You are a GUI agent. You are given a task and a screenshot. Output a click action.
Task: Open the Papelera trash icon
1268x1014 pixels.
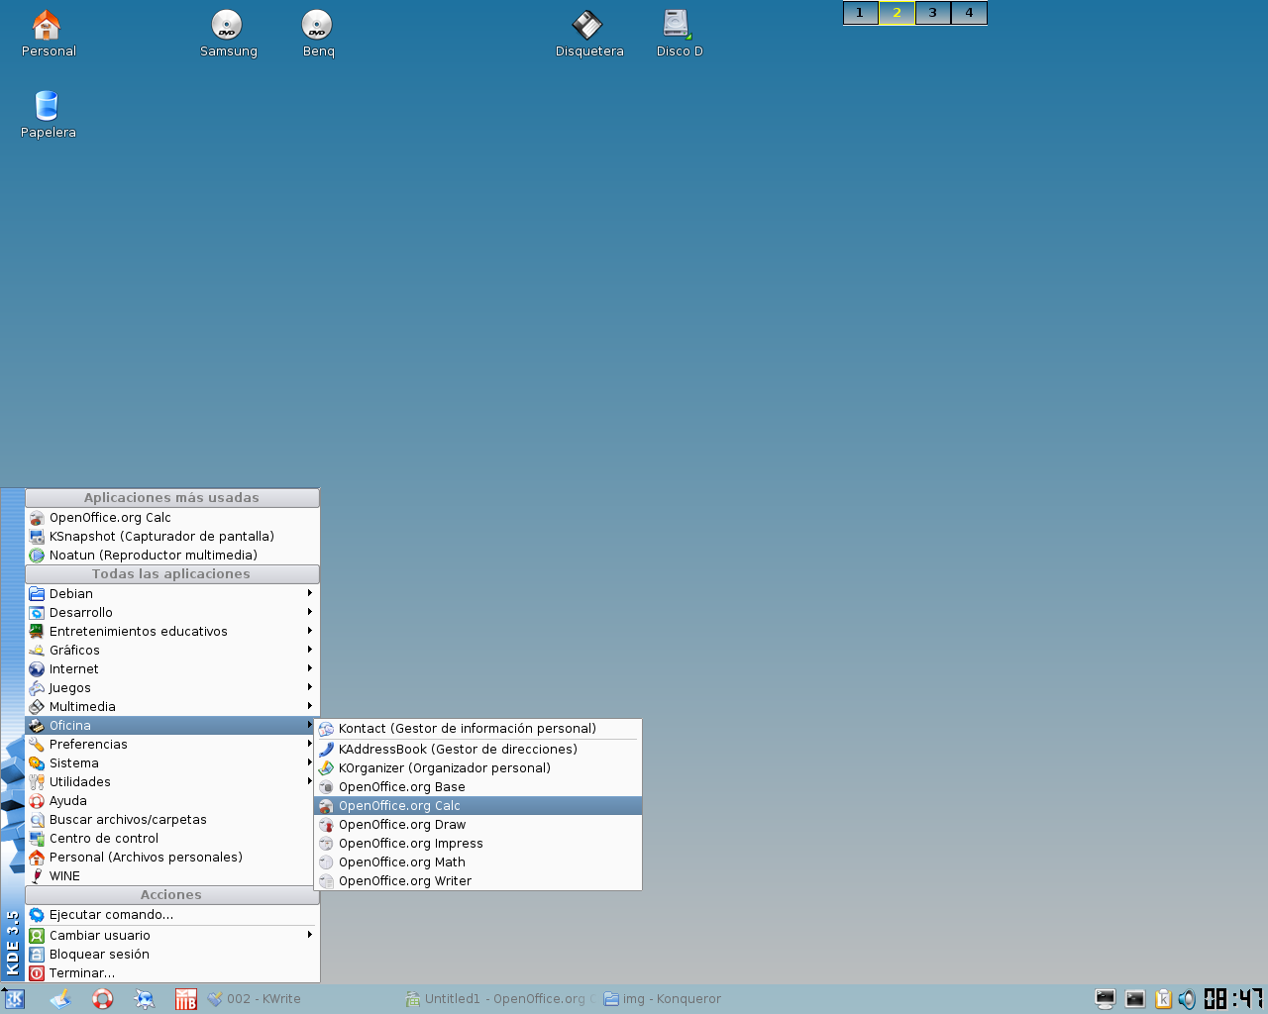coord(47,107)
